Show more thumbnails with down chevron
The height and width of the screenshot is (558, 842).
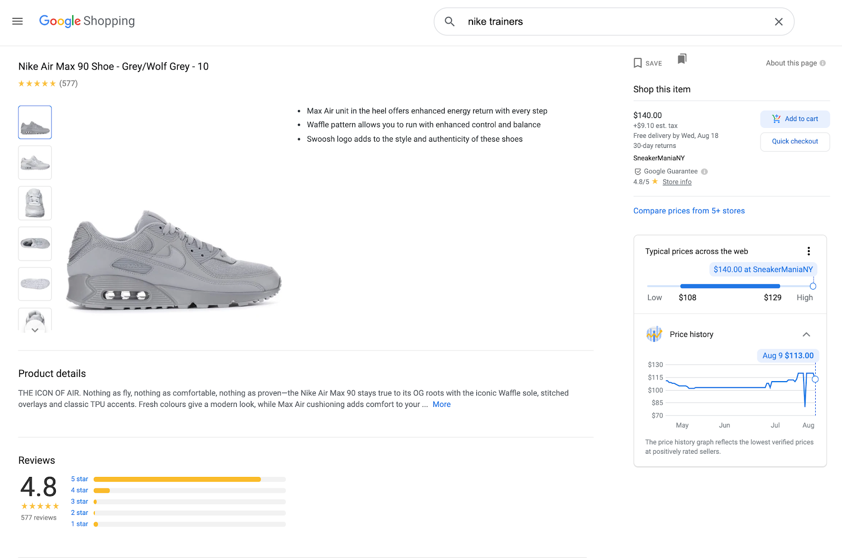coord(35,330)
